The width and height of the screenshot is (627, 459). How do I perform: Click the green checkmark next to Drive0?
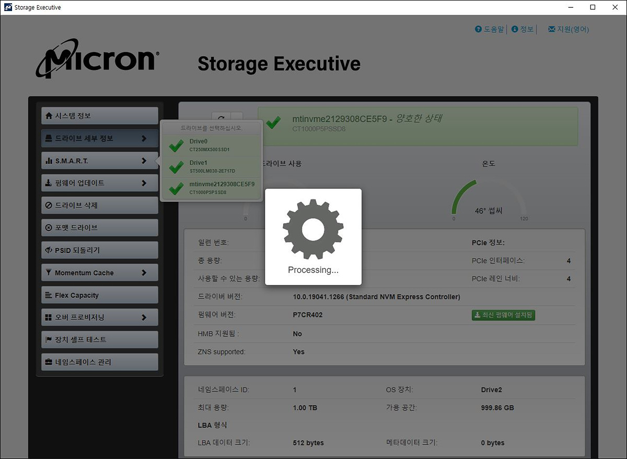click(176, 146)
